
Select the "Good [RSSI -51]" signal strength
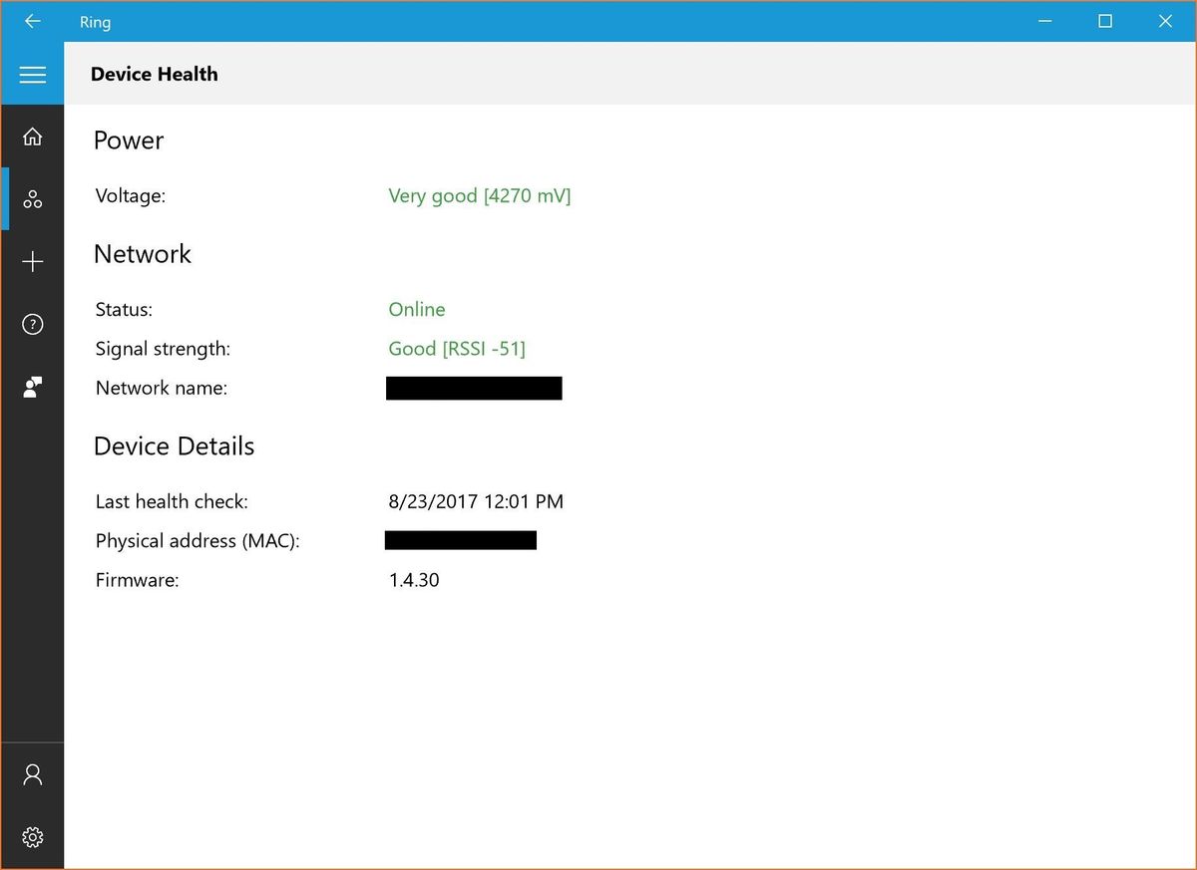click(x=457, y=348)
